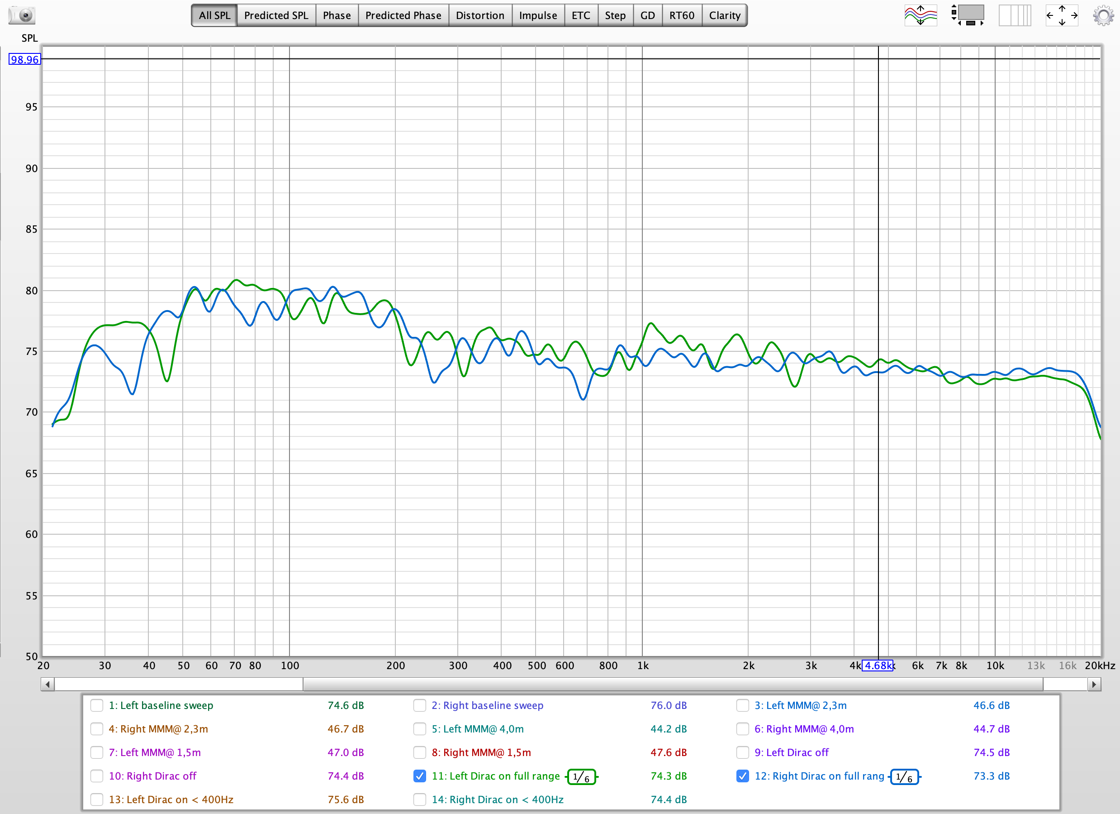Click the '13: Left Dirac on < 400Hz' label
Screen dimensions: 1120x814
coord(171,799)
